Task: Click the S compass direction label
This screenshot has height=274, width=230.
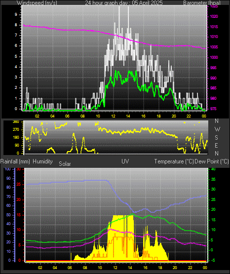Action: (216, 138)
